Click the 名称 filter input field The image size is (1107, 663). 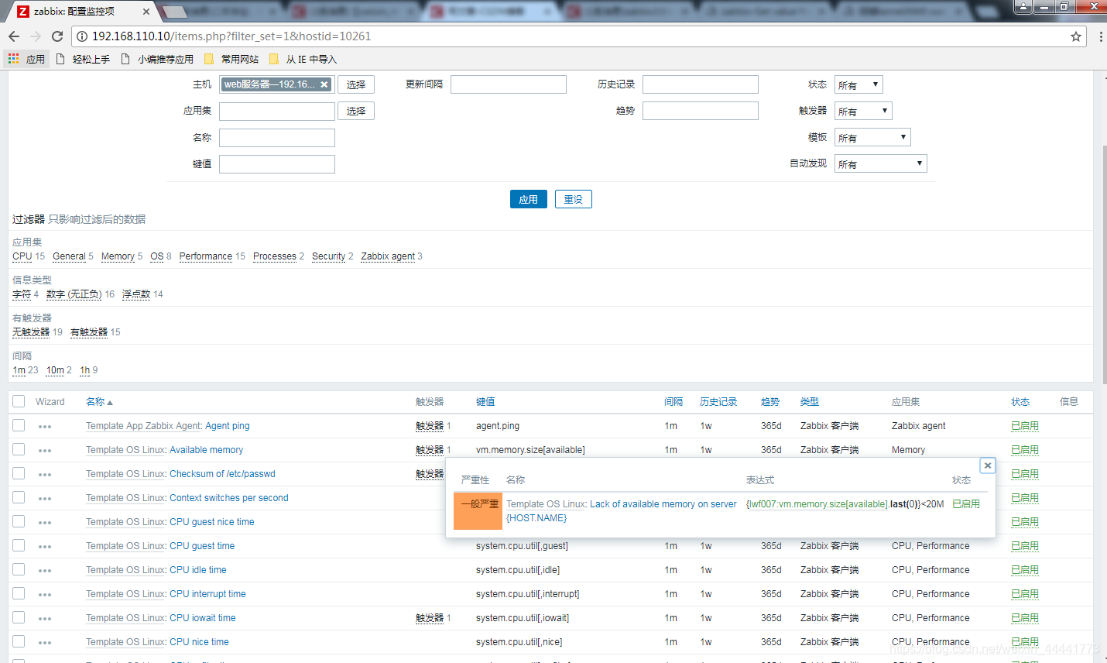(277, 138)
